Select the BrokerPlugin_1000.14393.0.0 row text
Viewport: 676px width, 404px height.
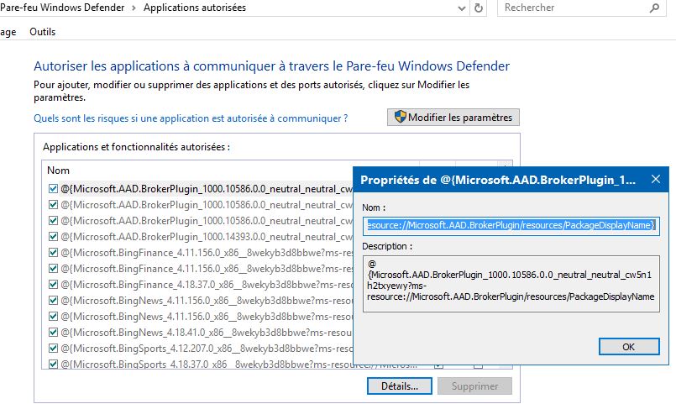207,237
